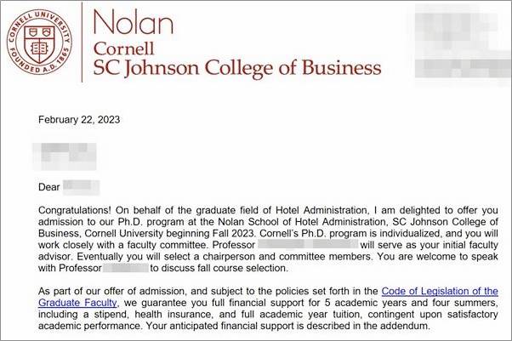The height and width of the screenshot is (341, 512).
Task: Open the Code of Legislation hyperlink
Action: point(440,291)
